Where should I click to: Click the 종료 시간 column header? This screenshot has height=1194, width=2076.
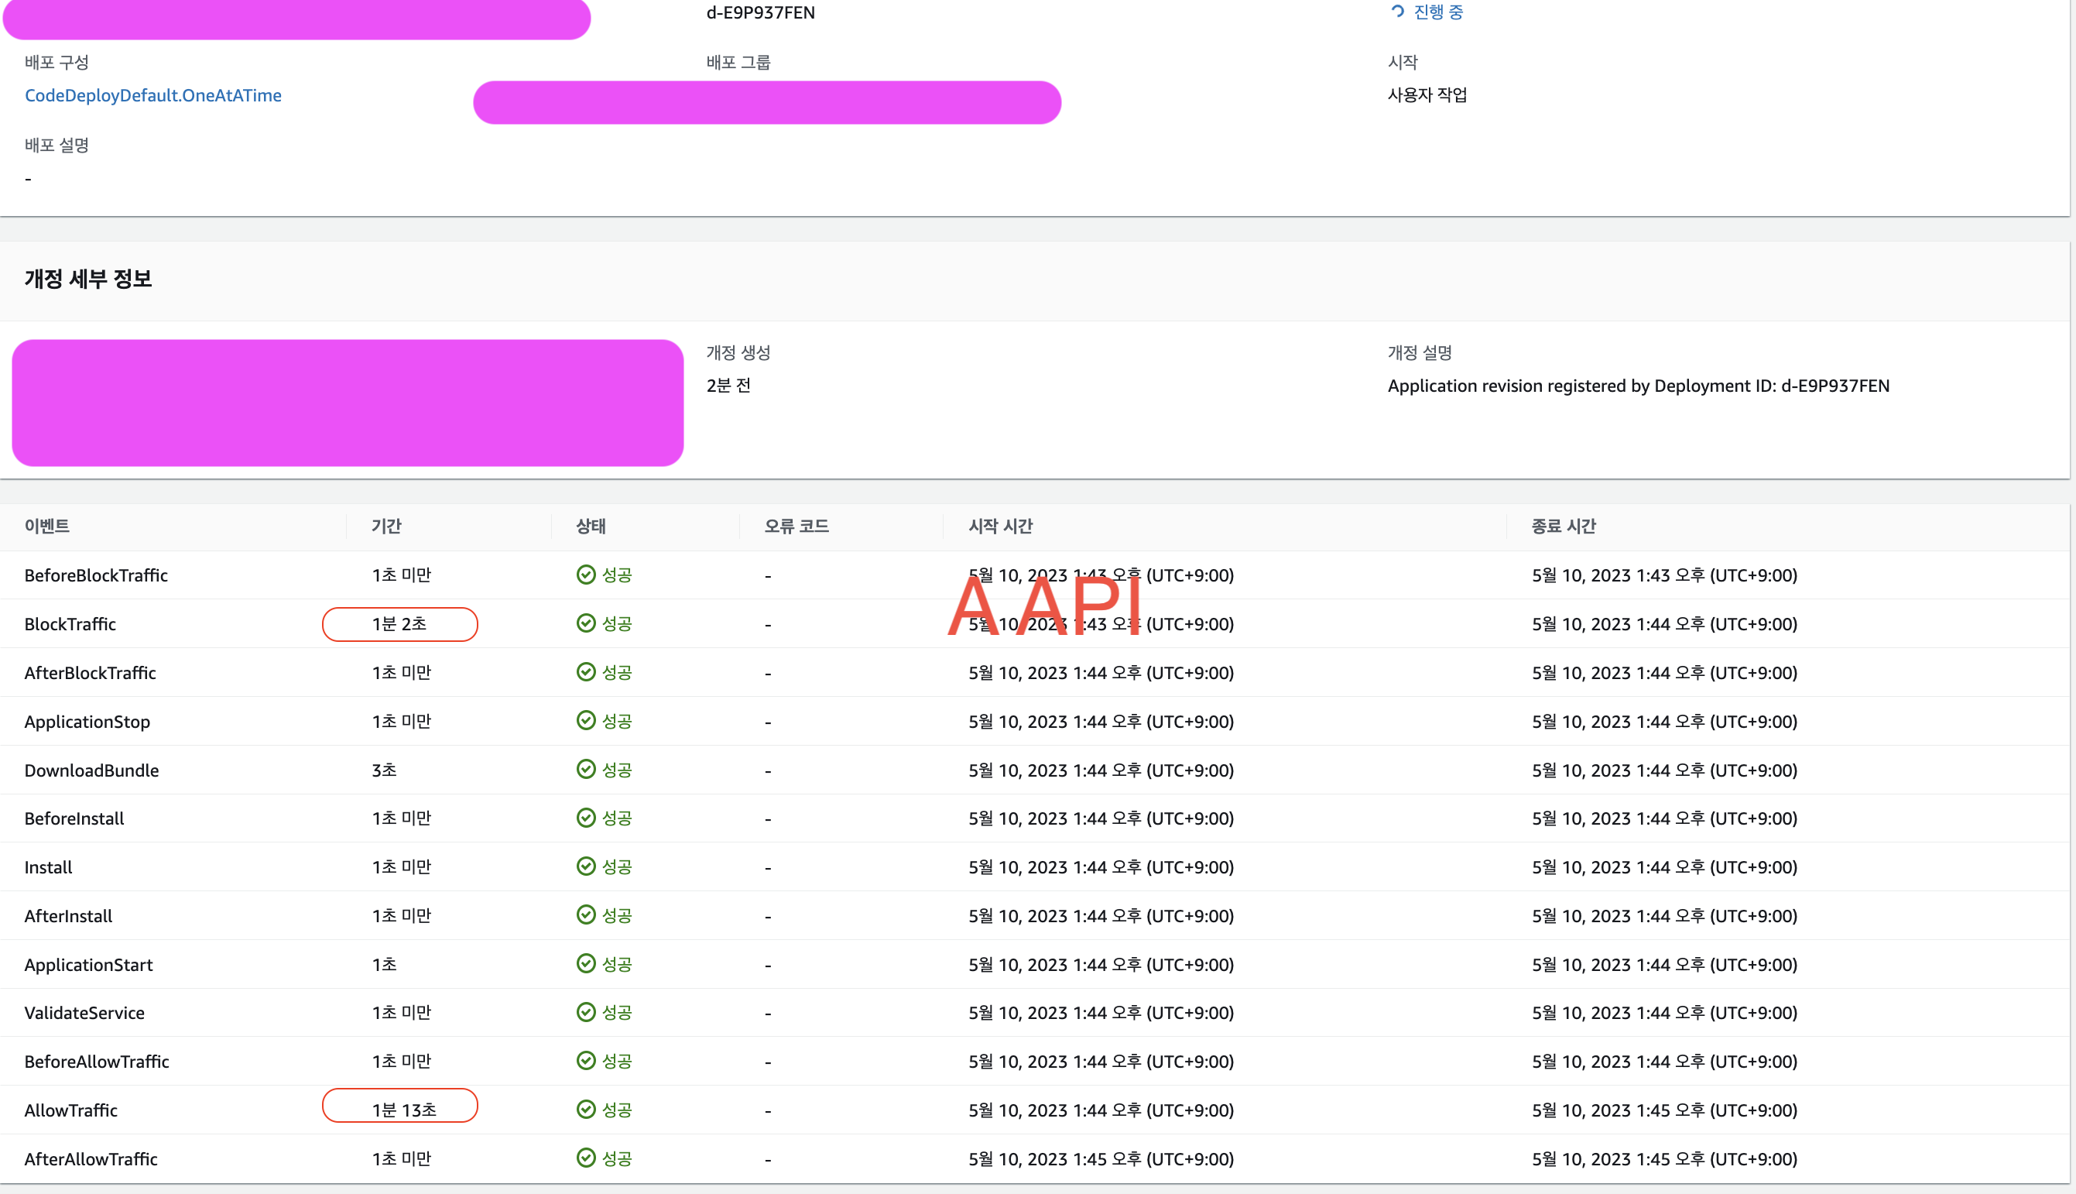[x=1563, y=527]
